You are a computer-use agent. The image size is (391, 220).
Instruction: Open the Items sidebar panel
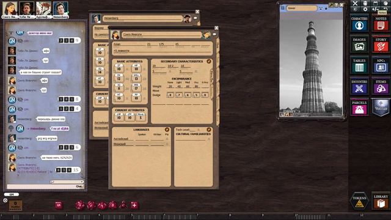tap(381, 86)
